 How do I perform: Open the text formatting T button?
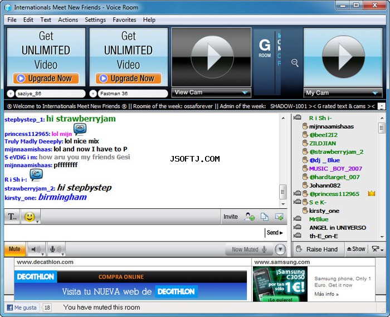coord(12,217)
